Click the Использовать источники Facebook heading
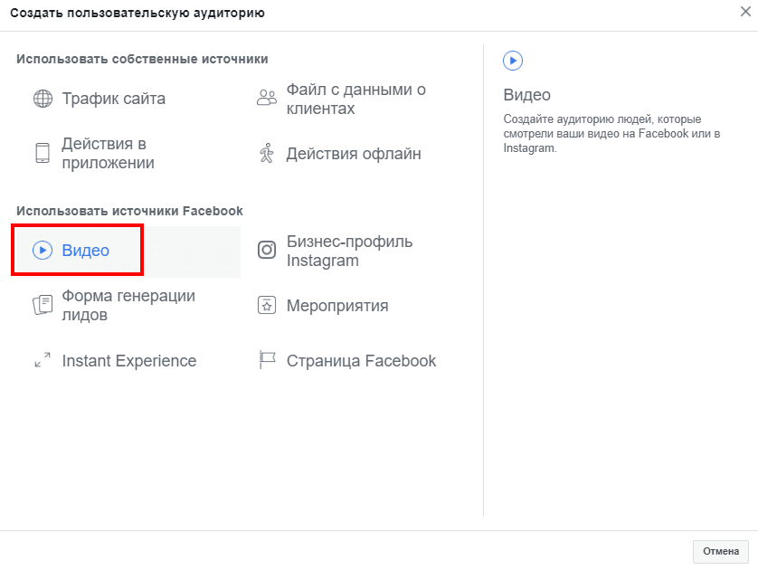758x570 pixels. click(129, 211)
